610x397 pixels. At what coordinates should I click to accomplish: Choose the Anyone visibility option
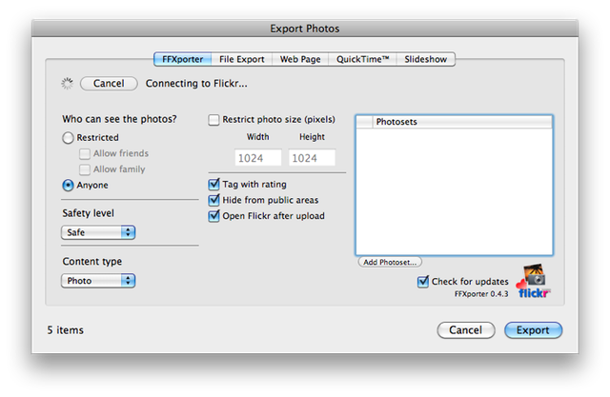click(x=68, y=186)
